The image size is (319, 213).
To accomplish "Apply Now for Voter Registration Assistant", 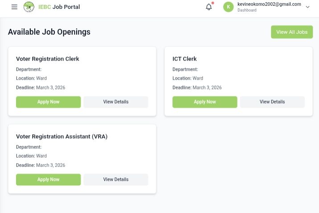I will click(x=49, y=180).
